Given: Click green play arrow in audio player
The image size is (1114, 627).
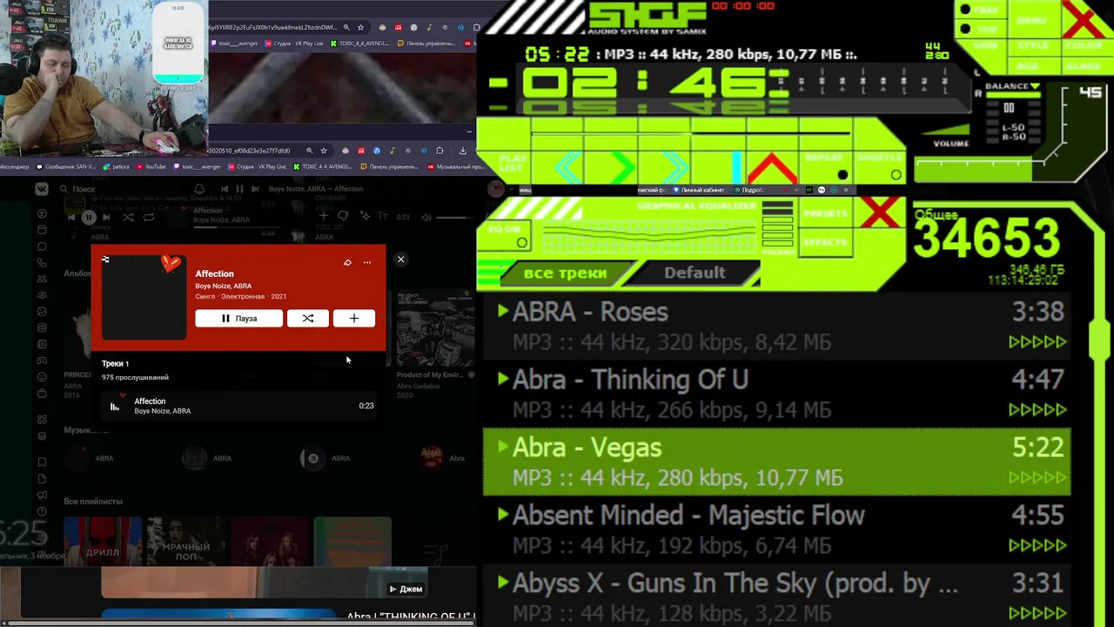Looking at the screenshot, I should 623,167.
